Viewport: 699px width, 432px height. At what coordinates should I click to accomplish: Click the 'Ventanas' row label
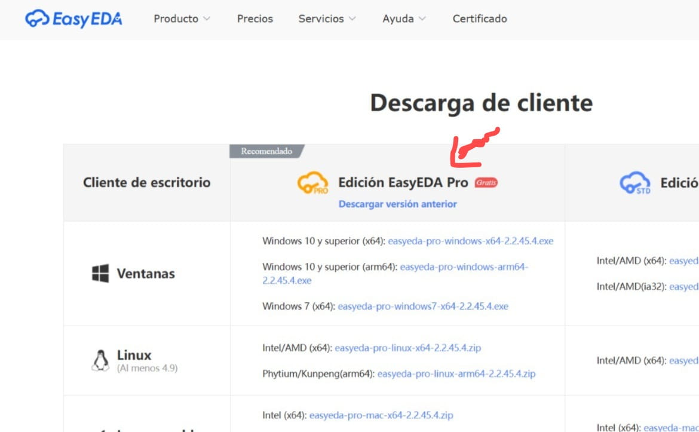[x=146, y=273]
